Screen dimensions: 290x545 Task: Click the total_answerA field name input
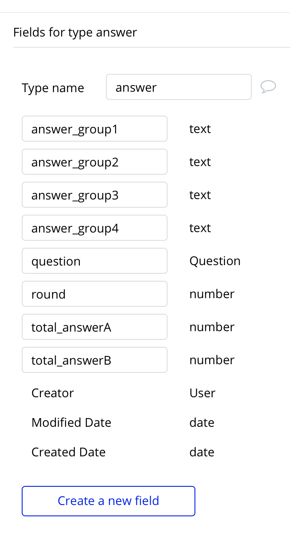pos(95,327)
